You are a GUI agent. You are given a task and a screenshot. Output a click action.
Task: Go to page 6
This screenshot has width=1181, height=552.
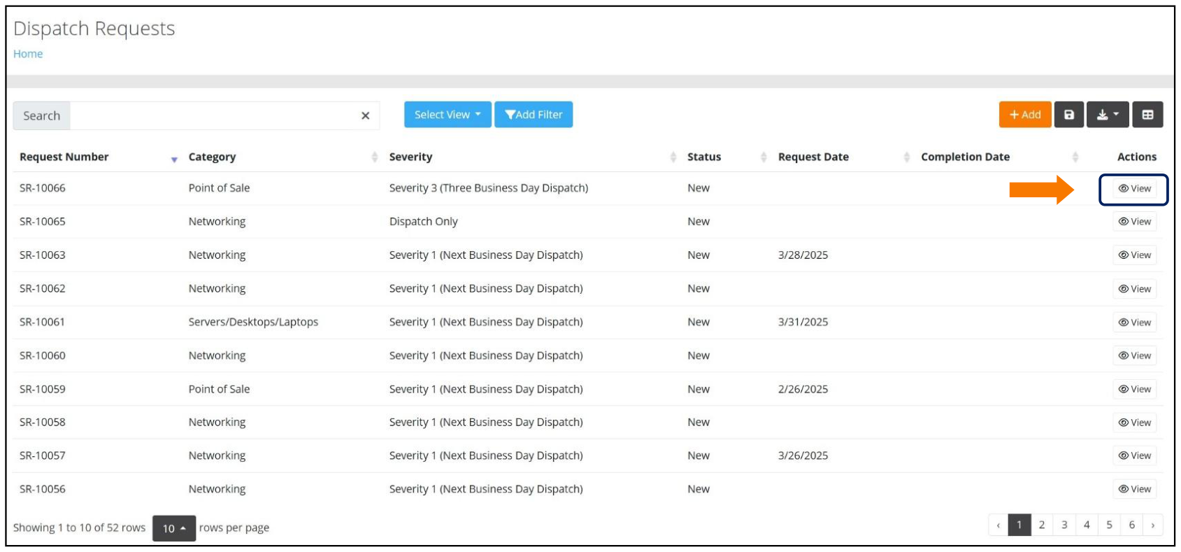click(1131, 525)
